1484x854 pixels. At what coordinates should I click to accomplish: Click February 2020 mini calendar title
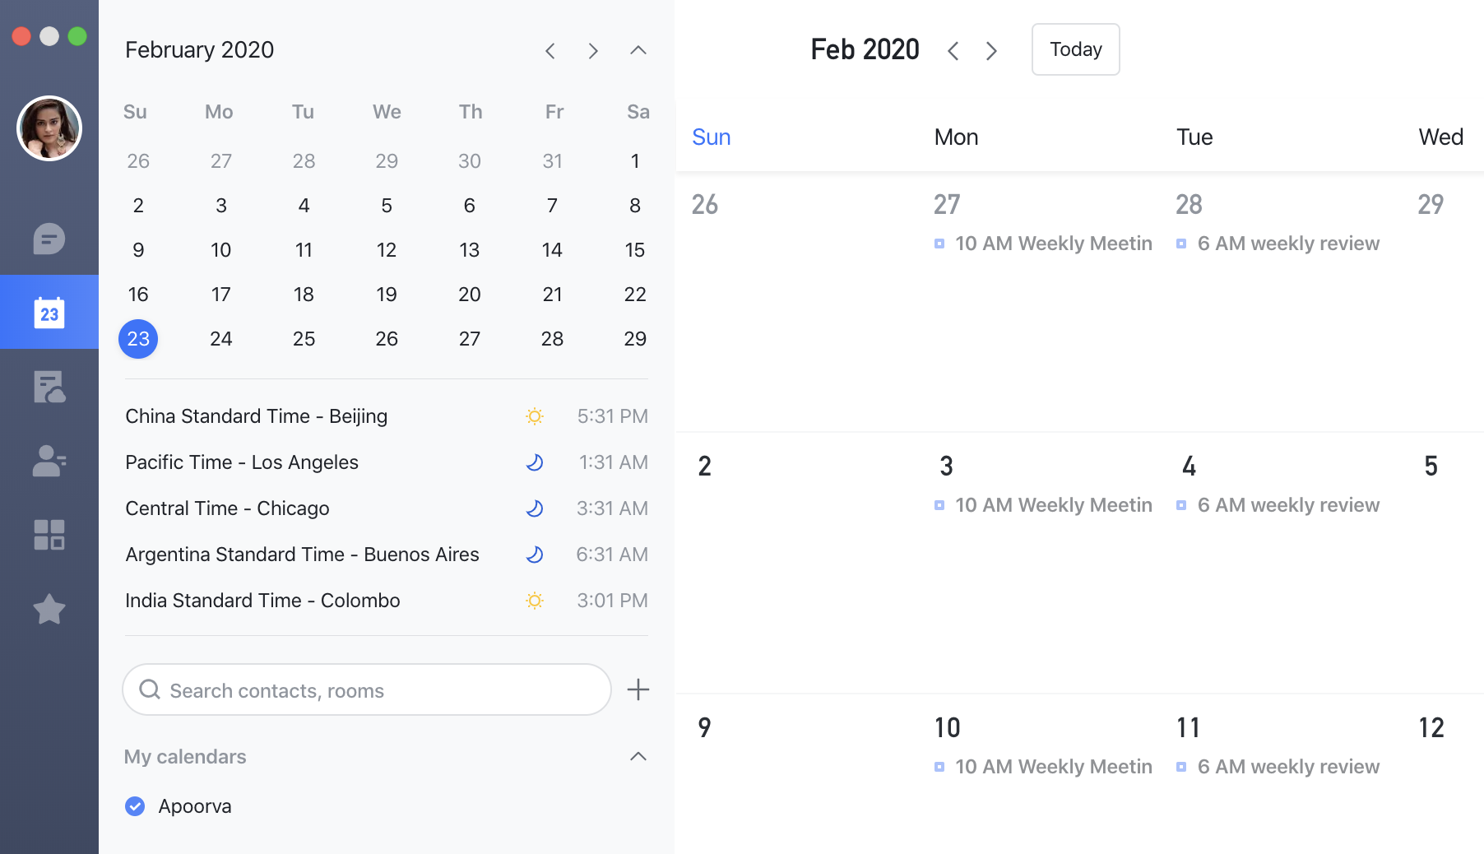[199, 50]
